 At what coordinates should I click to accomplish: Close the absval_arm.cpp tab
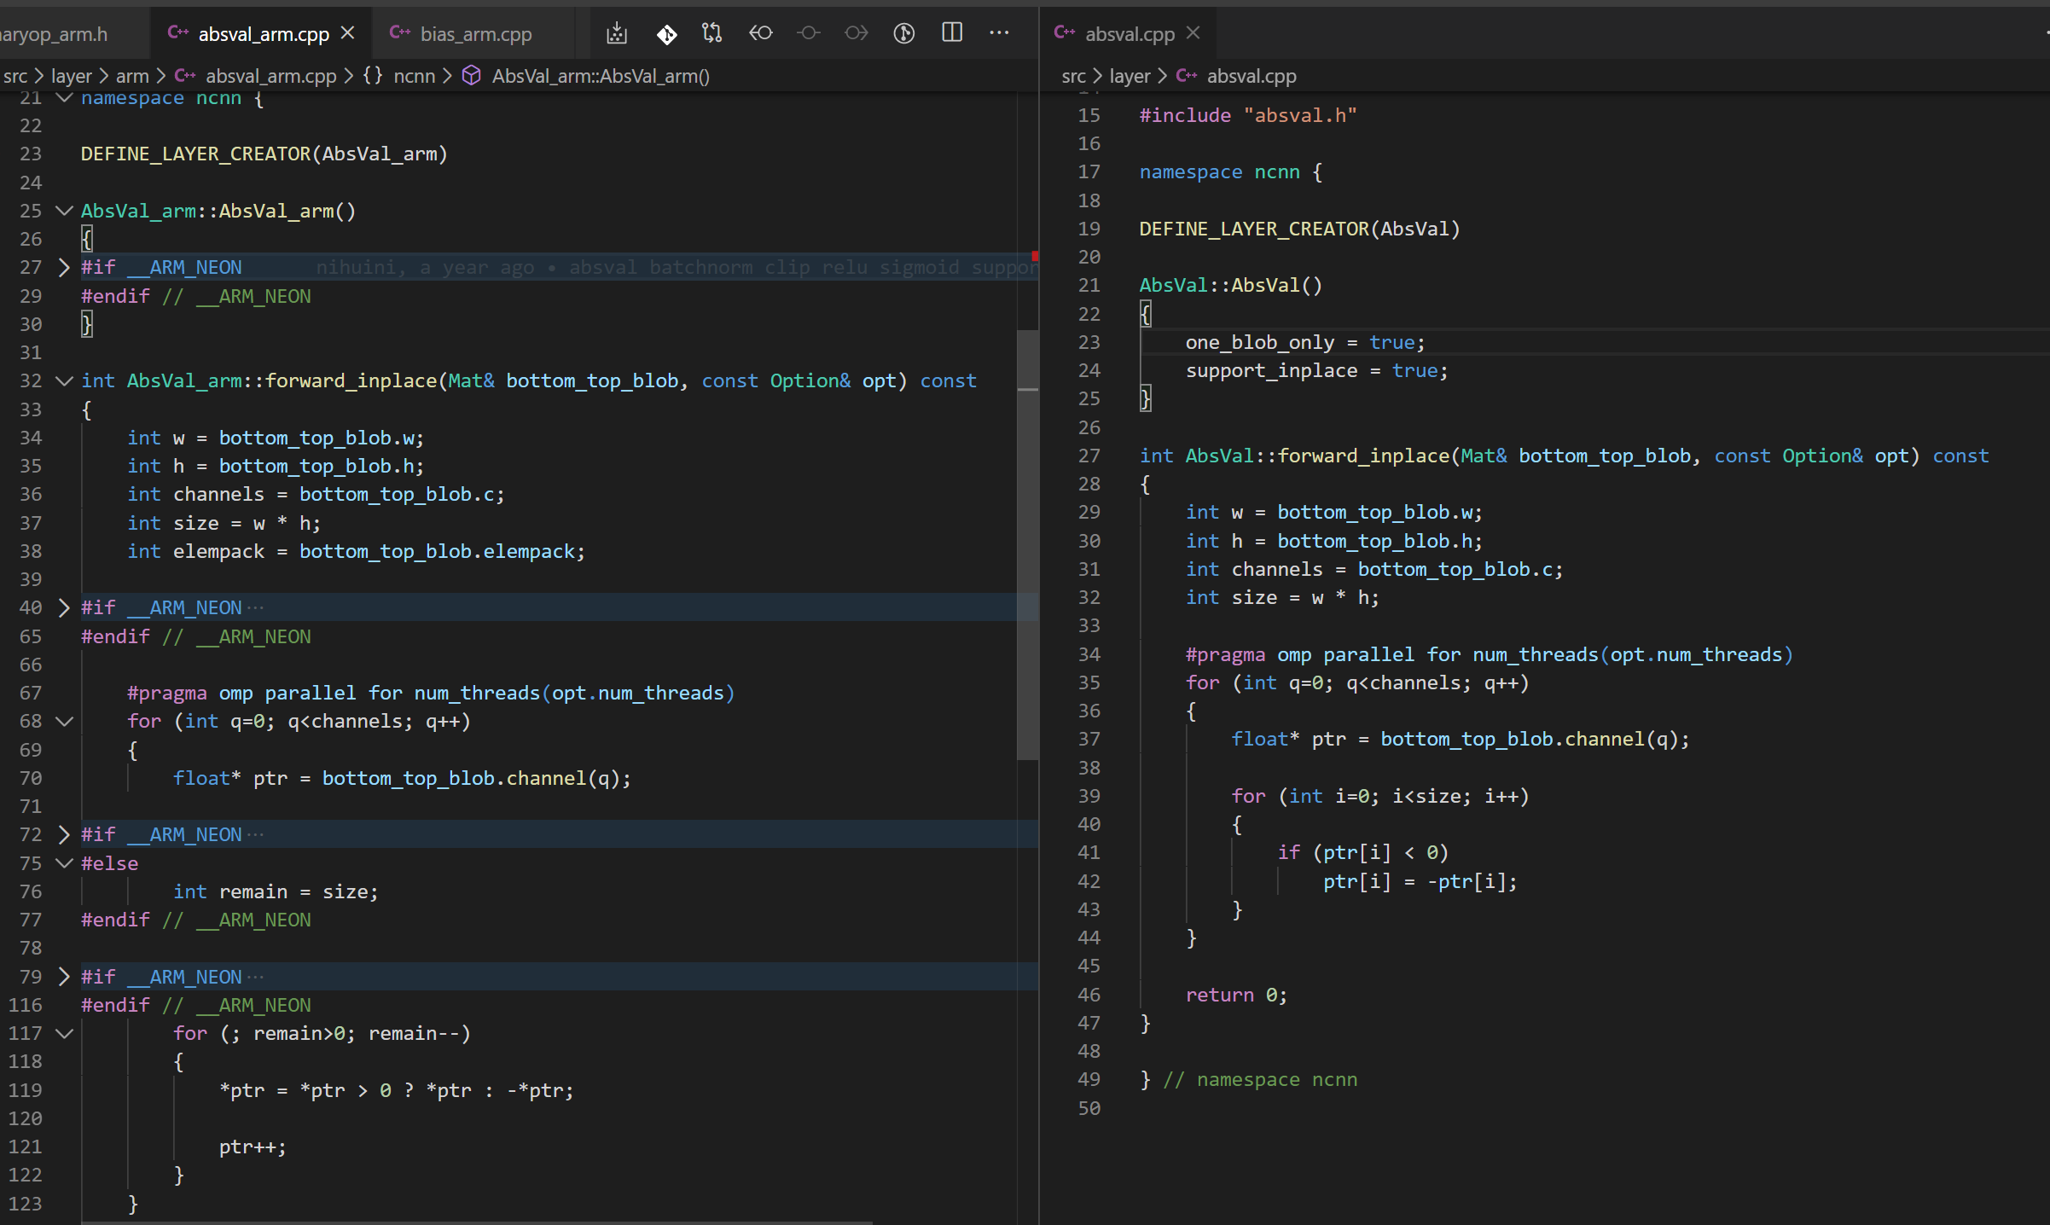(347, 33)
